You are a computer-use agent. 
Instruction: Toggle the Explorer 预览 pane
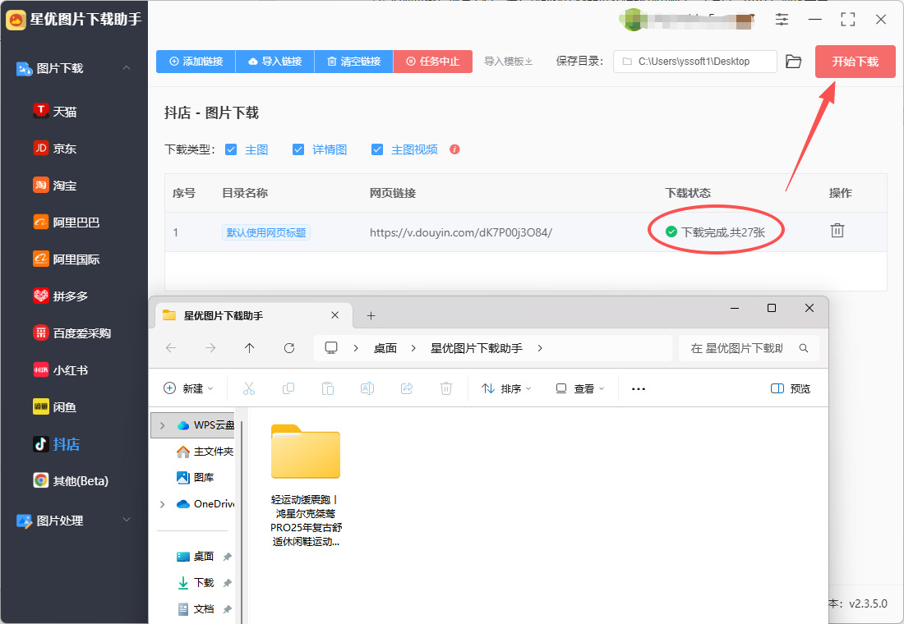pyautogui.click(x=791, y=388)
